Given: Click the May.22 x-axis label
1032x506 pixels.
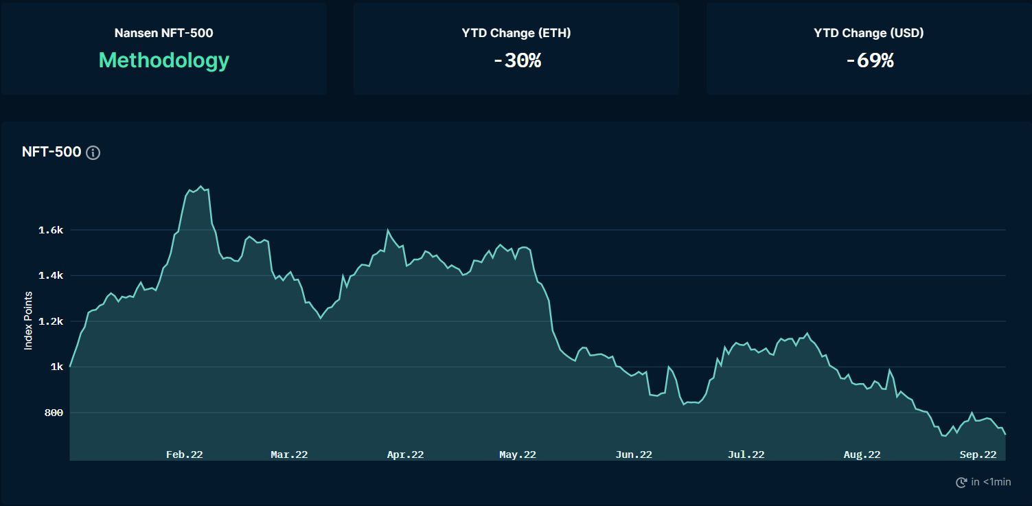Looking at the screenshot, I should point(518,455).
